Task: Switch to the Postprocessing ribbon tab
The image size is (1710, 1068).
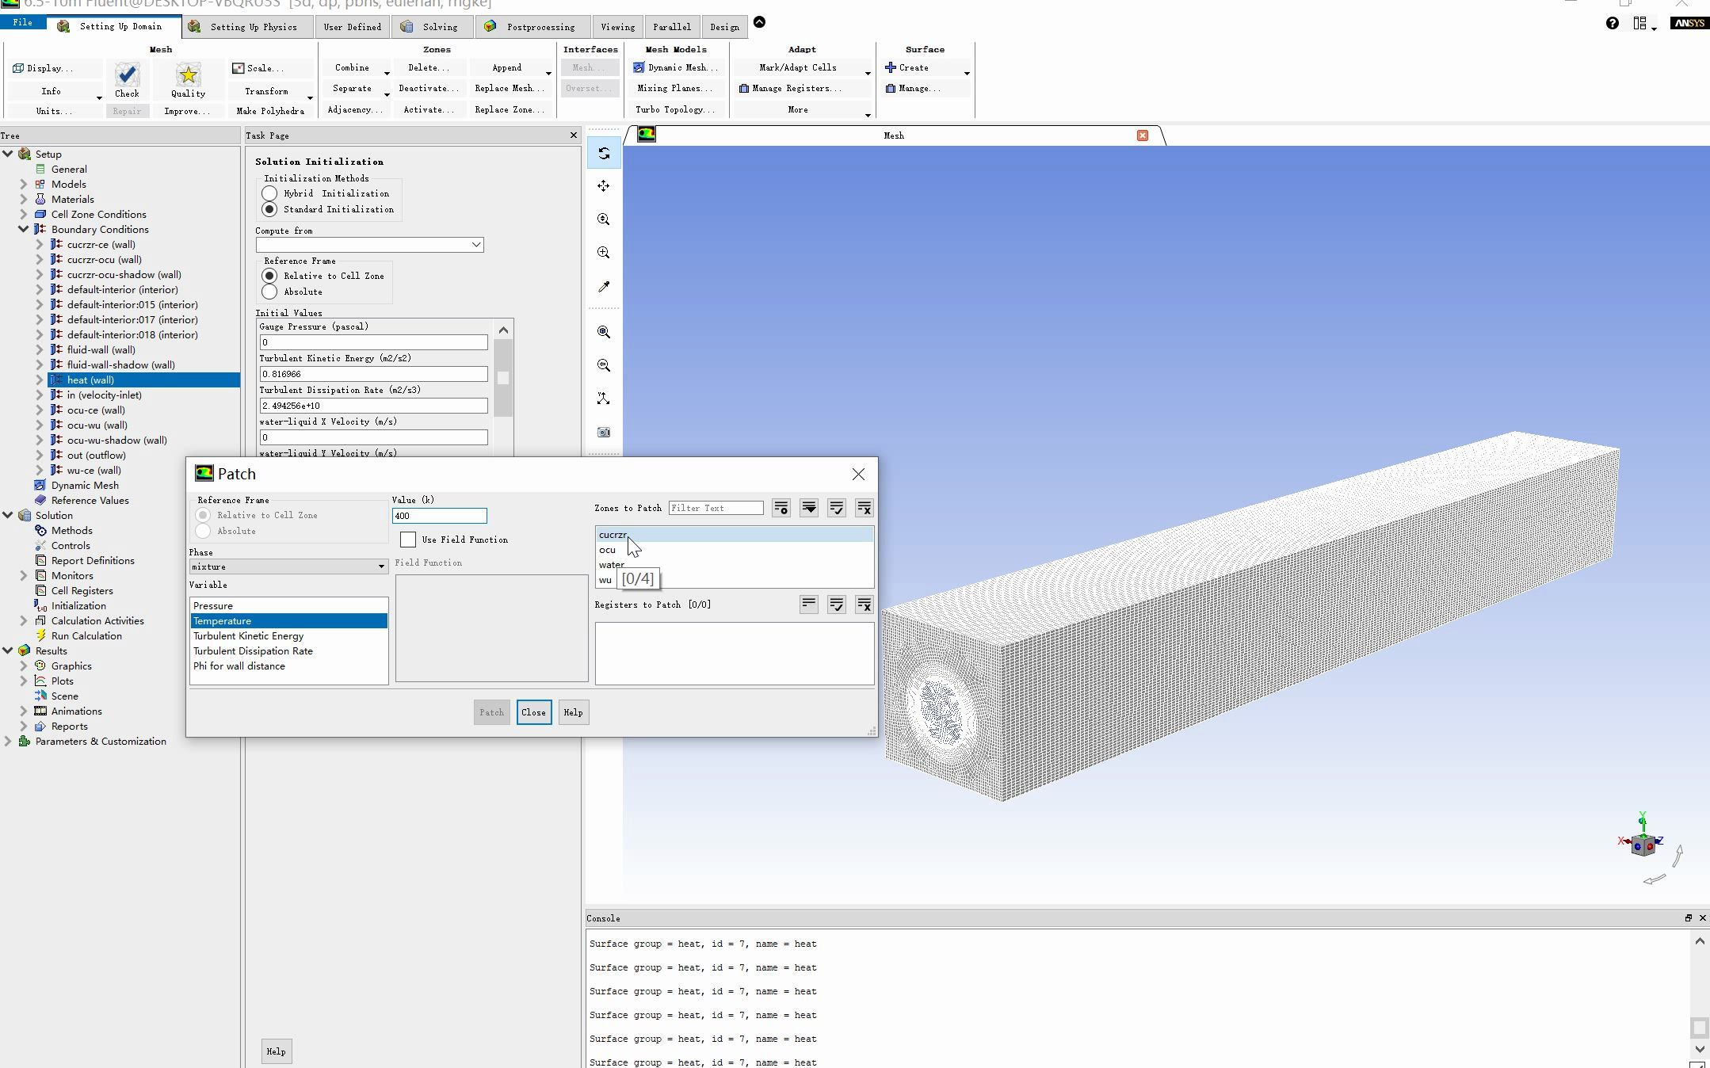Action: coord(540,27)
